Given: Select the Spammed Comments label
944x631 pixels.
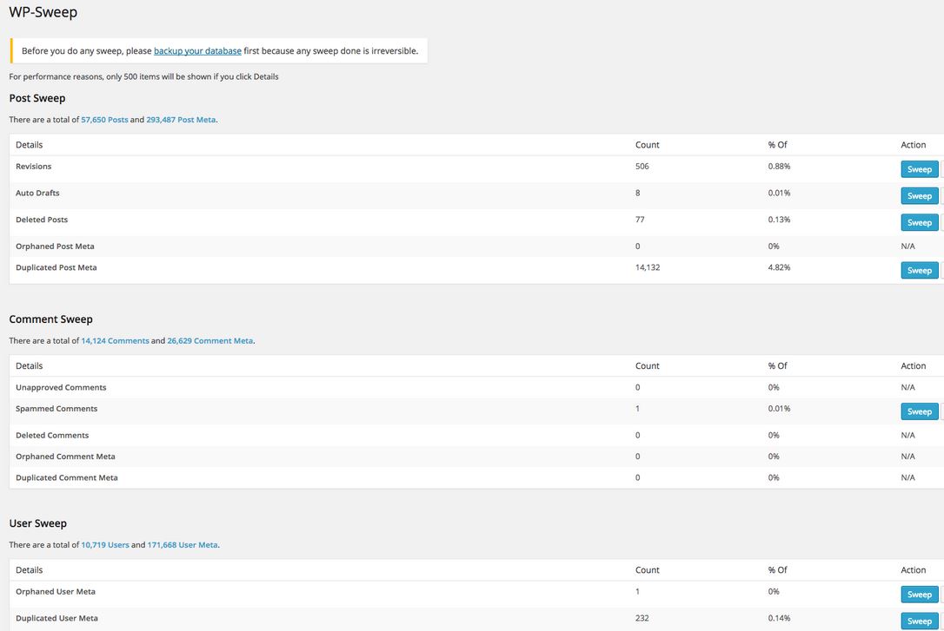Looking at the screenshot, I should click(57, 409).
